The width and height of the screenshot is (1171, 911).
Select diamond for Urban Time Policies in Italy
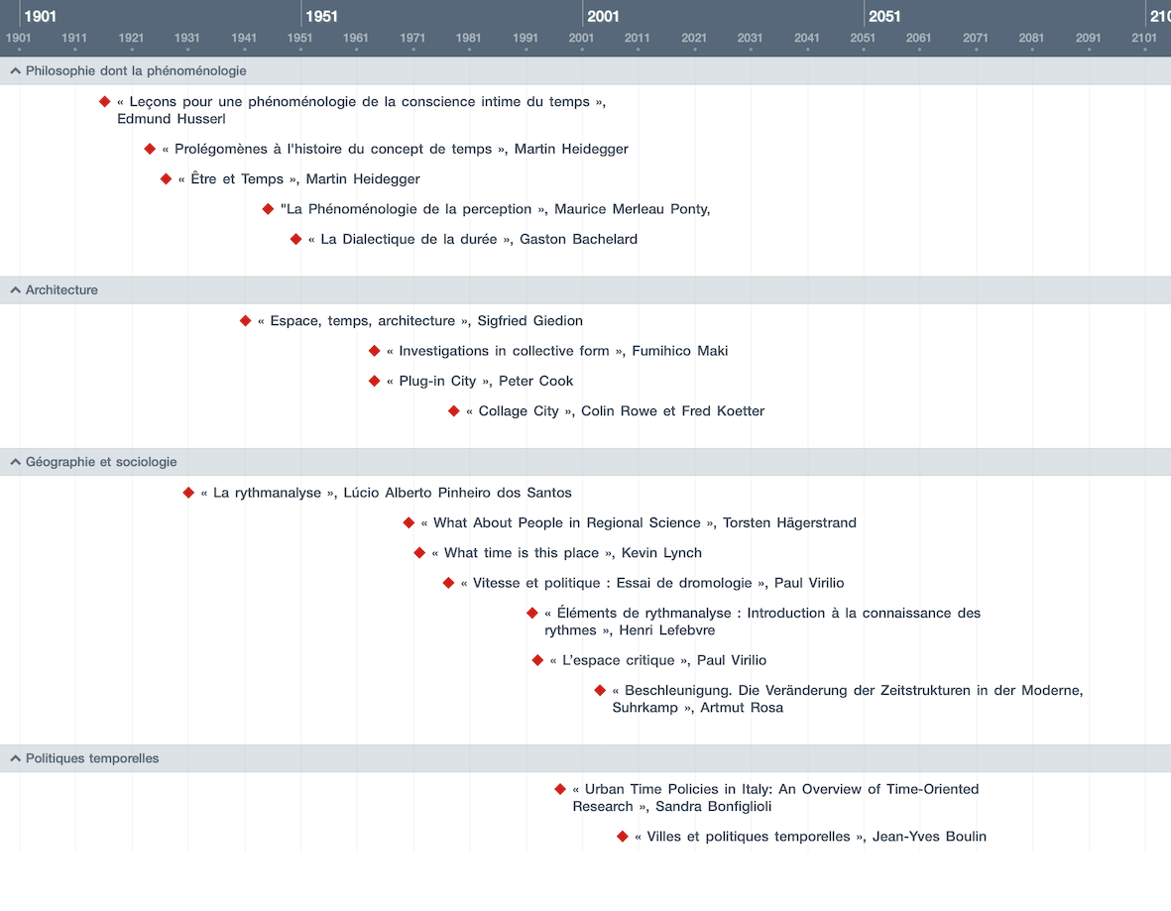(560, 789)
